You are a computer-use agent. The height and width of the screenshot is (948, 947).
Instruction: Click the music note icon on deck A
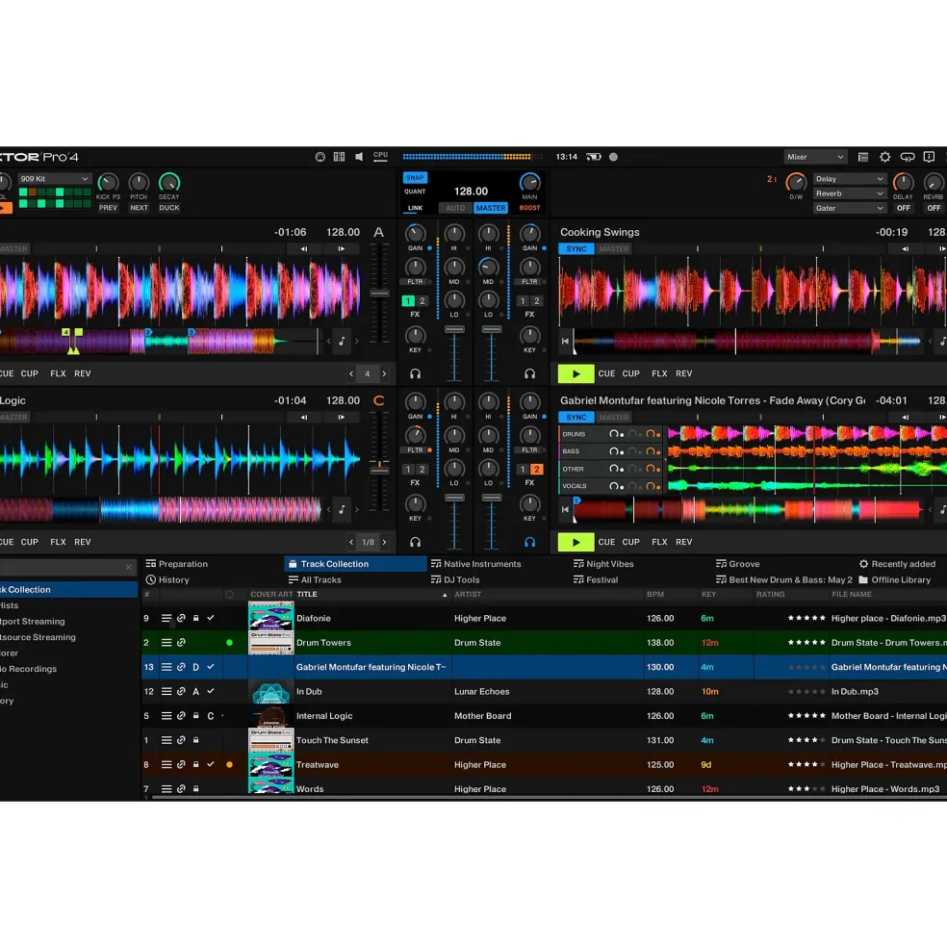(x=342, y=341)
